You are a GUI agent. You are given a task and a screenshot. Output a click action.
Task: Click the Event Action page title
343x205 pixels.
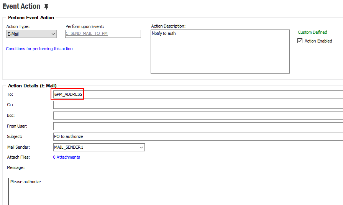tap(21, 7)
